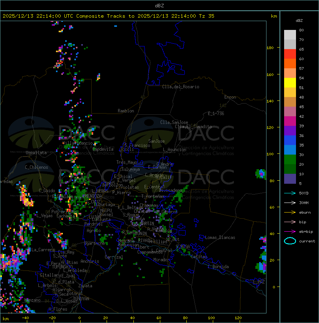Screen dimensions: 319x323
Task: Click the E_1-736 map label
Action: tap(216, 114)
